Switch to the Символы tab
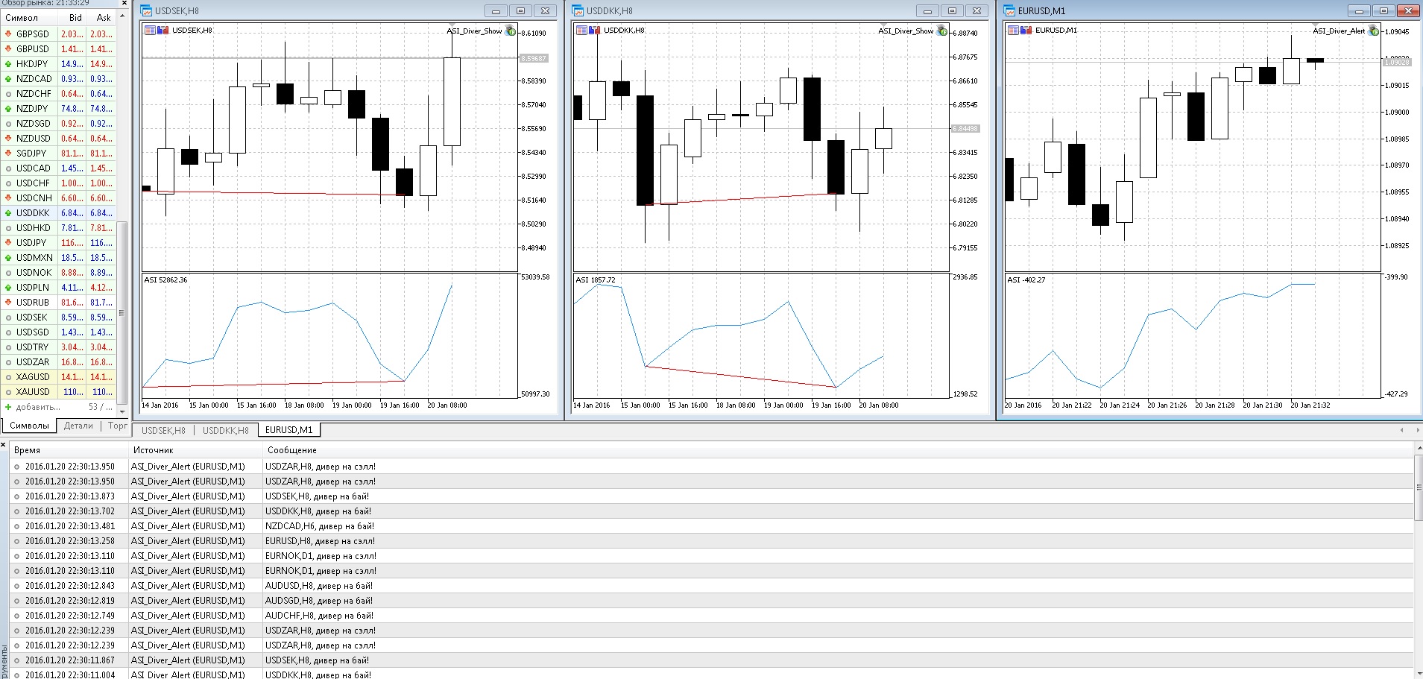The height and width of the screenshot is (679, 1423). [29, 426]
